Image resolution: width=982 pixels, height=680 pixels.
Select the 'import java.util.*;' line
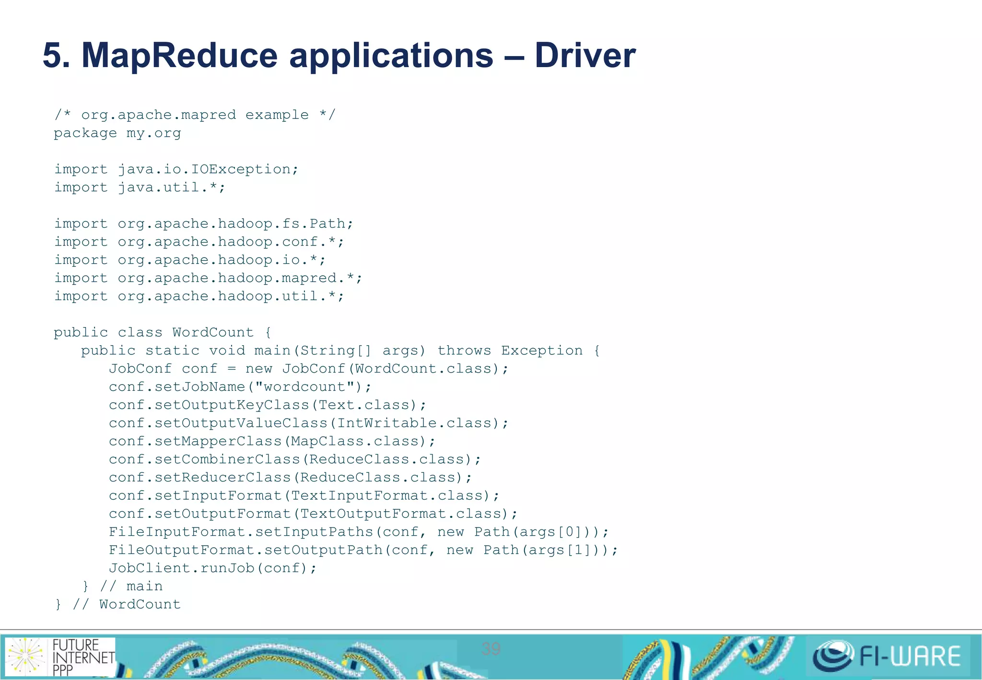tap(140, 188)
